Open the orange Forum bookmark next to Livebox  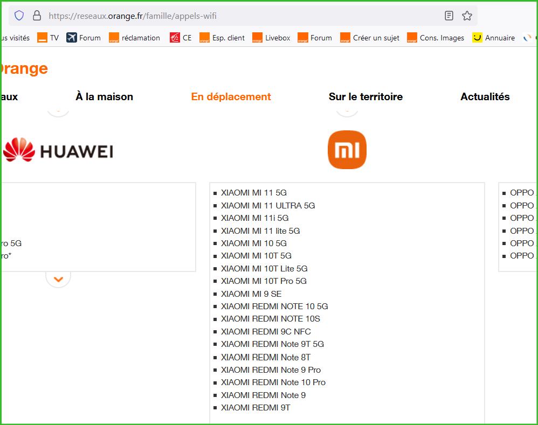point(315,38)
